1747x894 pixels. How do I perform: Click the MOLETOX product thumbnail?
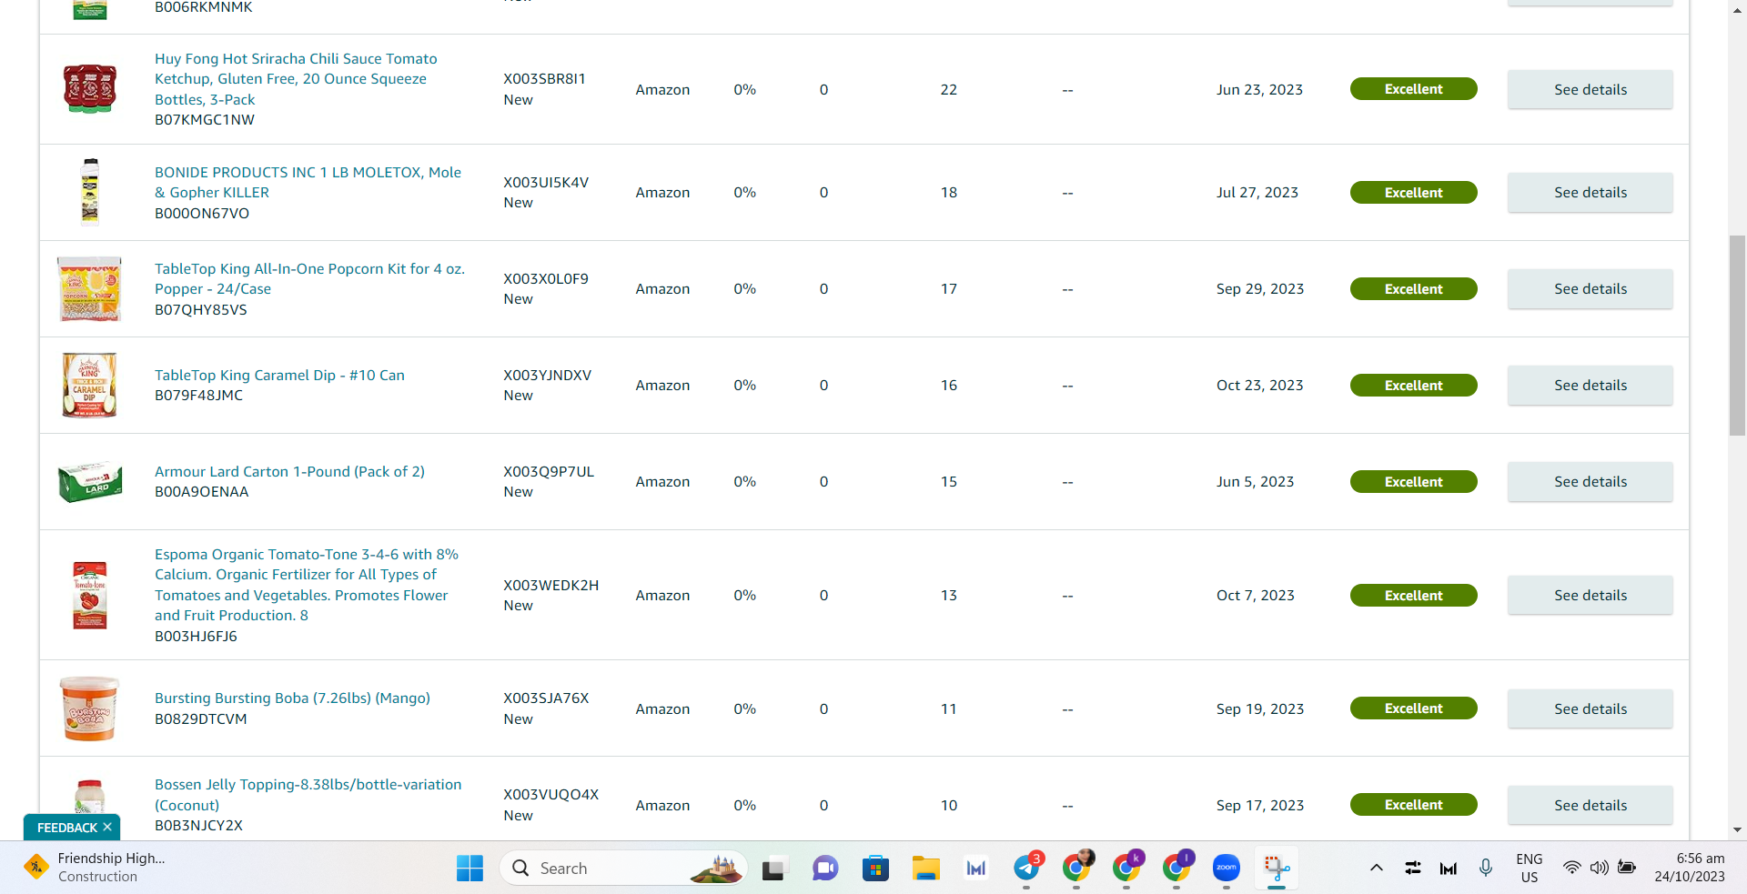pyautogui.click(x=89, y=192)
